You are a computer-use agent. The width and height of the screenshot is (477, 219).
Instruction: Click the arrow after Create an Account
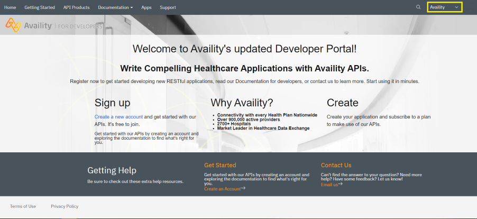[x=243, y=188]
